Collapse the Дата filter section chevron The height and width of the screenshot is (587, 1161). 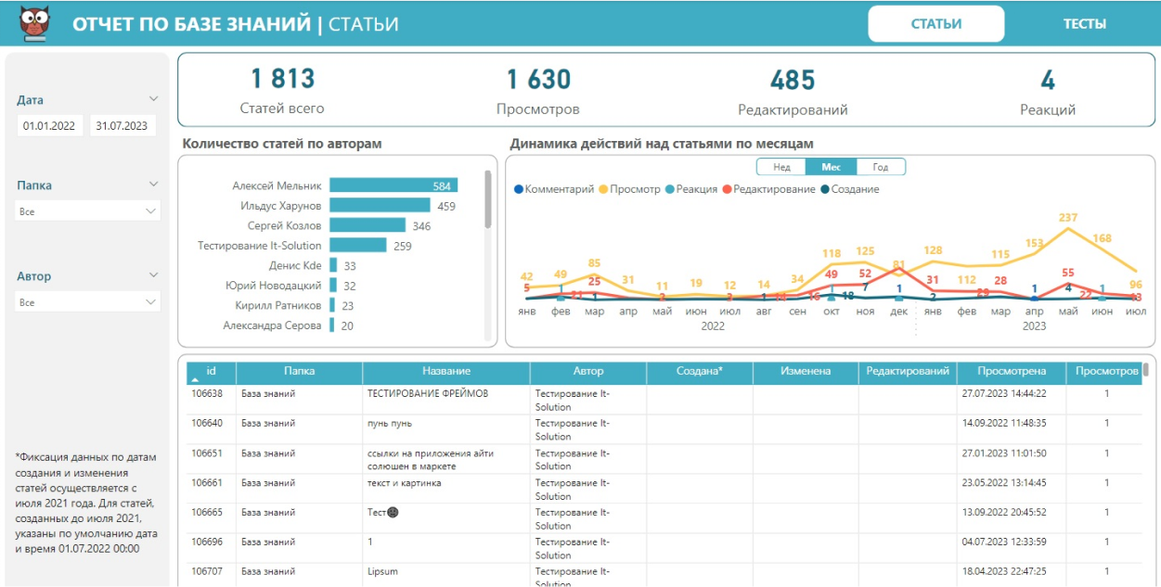coord(154,99)
